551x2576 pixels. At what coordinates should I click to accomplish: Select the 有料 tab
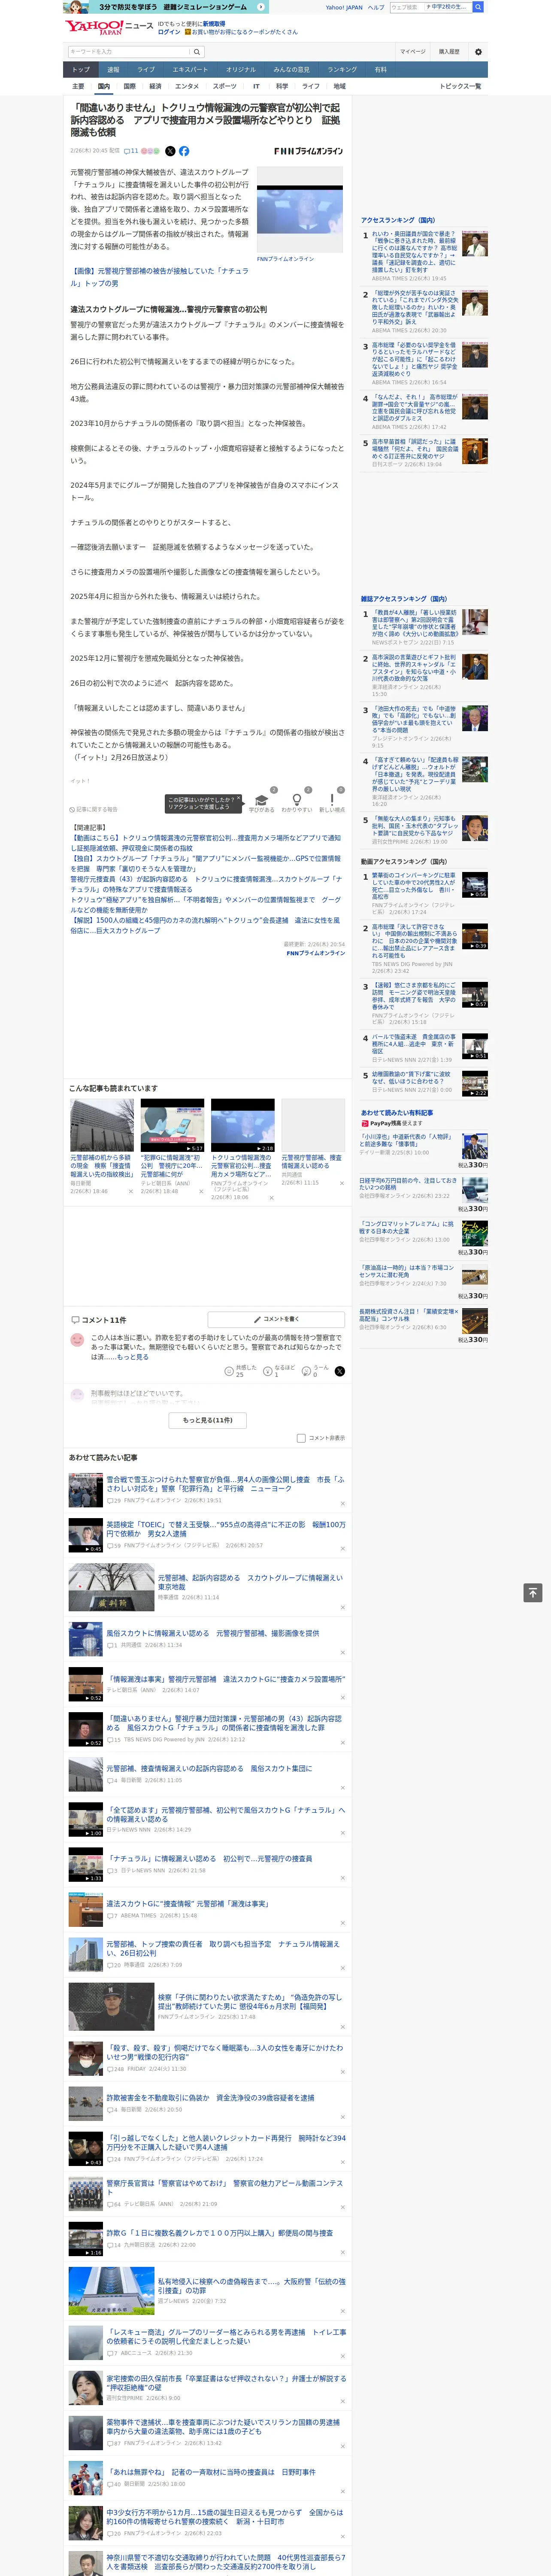pyautogui.click(x=380, y=70)
